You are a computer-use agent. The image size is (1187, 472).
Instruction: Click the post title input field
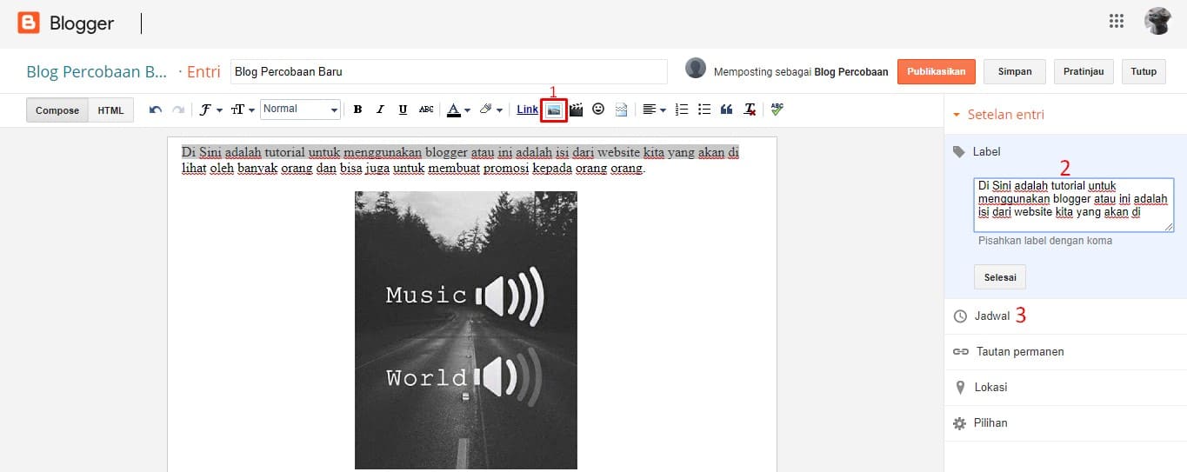click(449, 71)
